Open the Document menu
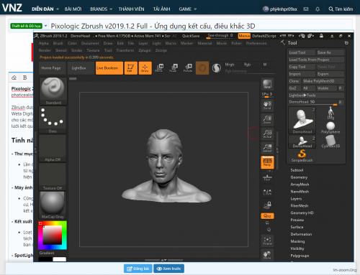This screenshot has height=275, width=360. pyautogui.click(x=90, y=43)
